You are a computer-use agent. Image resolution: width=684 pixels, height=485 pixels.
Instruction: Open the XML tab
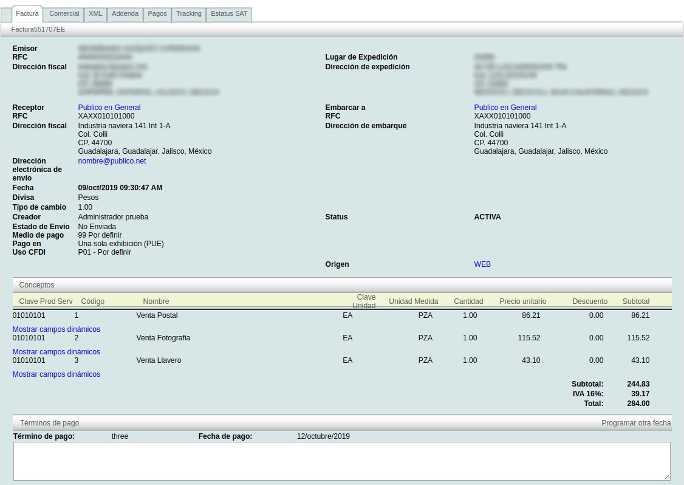(x=95, y=14)
